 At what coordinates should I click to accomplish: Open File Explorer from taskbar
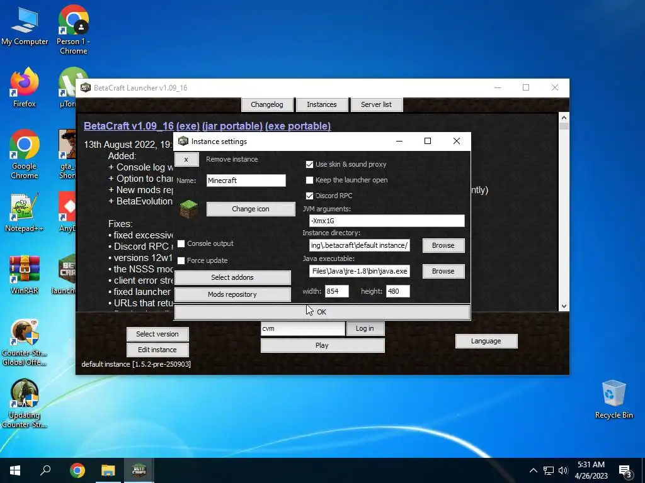click(108, 470)
